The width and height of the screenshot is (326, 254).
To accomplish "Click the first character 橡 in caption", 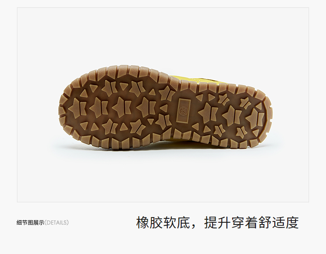I will (143, 223).
